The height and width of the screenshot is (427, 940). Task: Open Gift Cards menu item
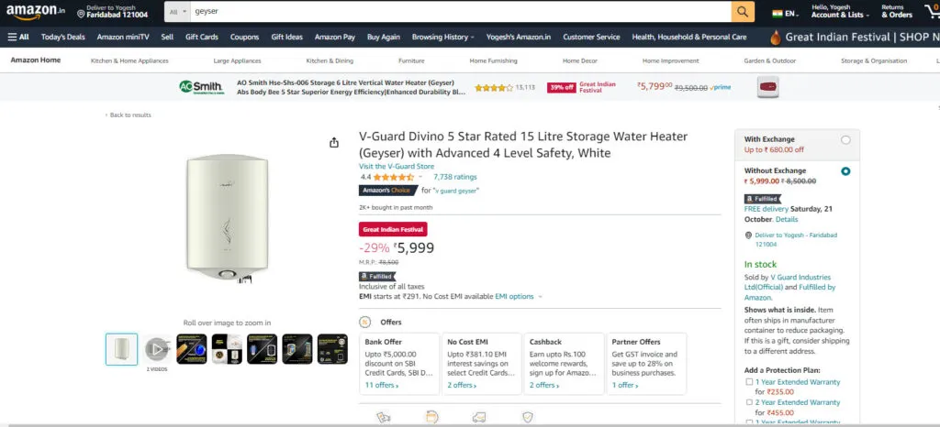click(201, 37)
